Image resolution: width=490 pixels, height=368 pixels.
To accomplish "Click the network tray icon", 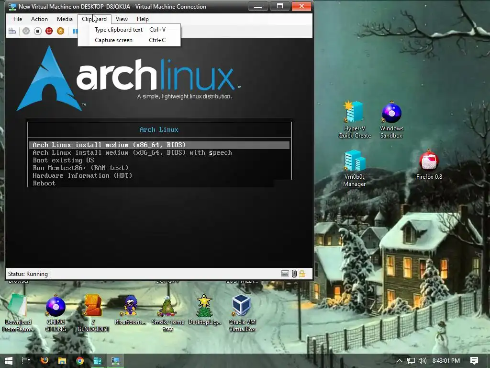I will (x=411, y=361).
